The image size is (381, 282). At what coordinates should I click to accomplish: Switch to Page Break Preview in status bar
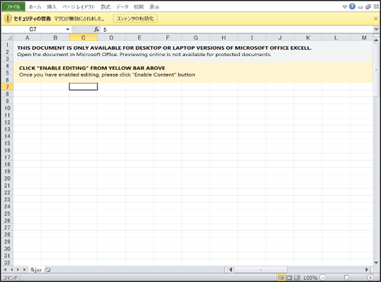pos(297,278)
